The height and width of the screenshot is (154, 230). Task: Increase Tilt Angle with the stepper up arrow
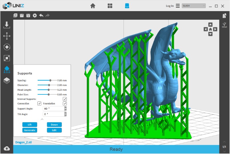[65, 113]
